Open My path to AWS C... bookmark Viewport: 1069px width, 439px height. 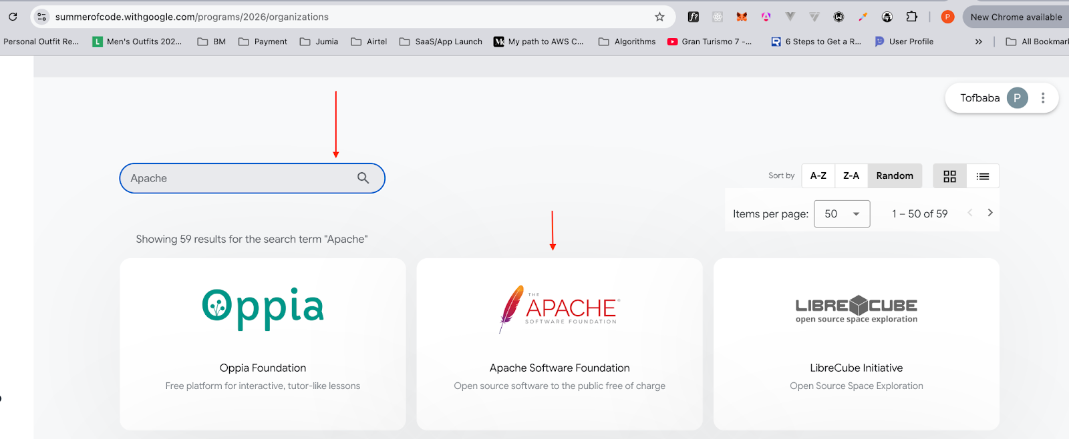539,41
